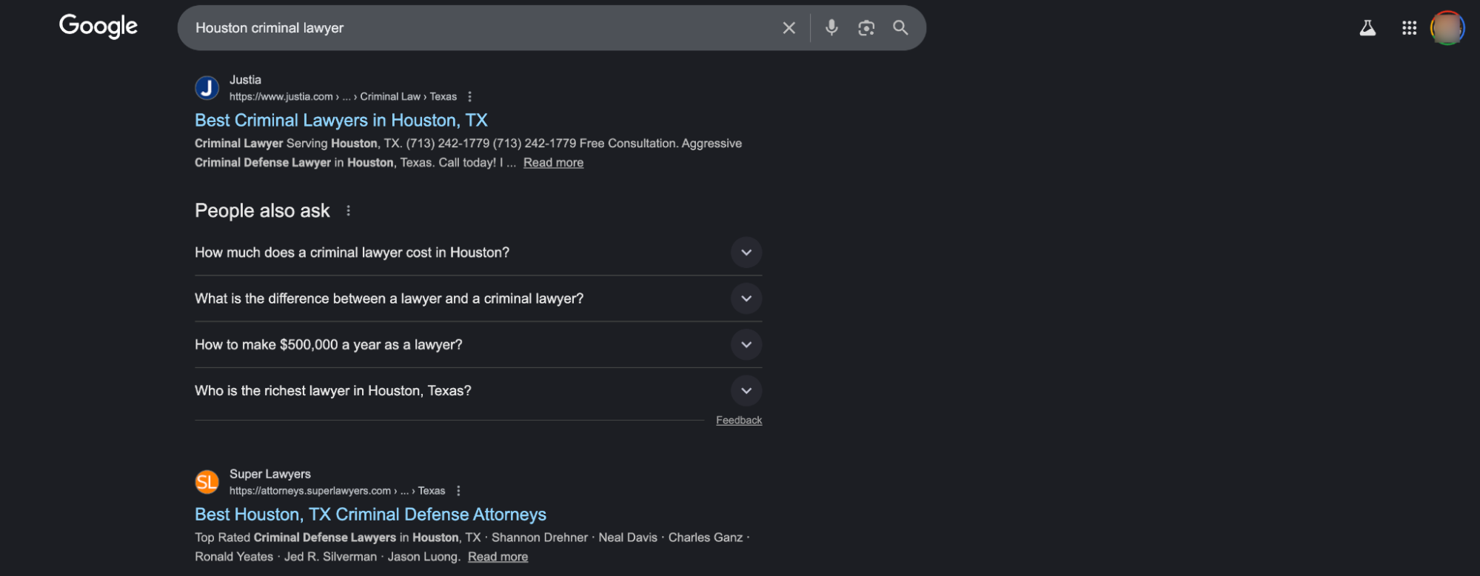Click the People also ask heading

pos(262,211)
